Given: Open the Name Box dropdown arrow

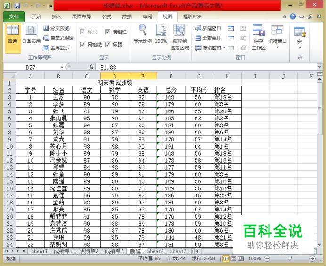Looking at the screenshot, I should point(62,67).
